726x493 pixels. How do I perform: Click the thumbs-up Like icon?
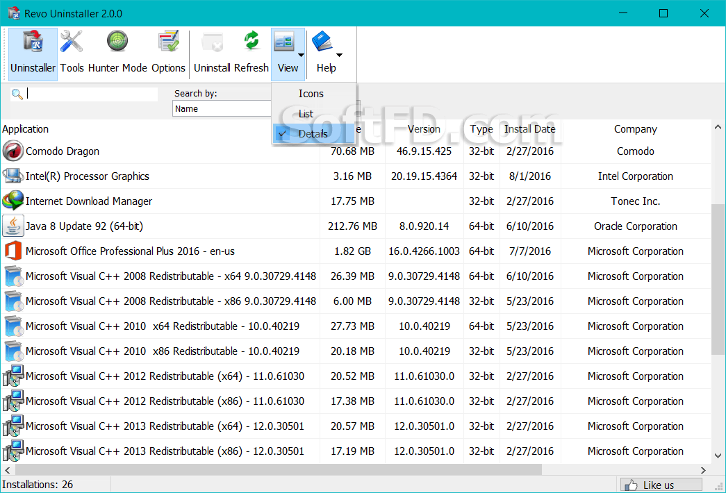click(631, 485)
